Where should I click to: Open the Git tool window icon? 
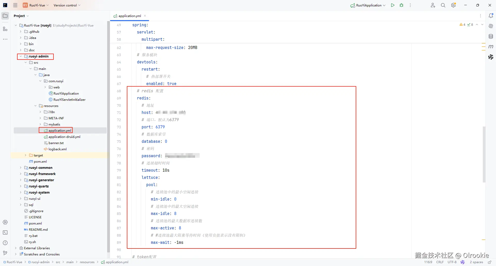[x=5, y=253]
